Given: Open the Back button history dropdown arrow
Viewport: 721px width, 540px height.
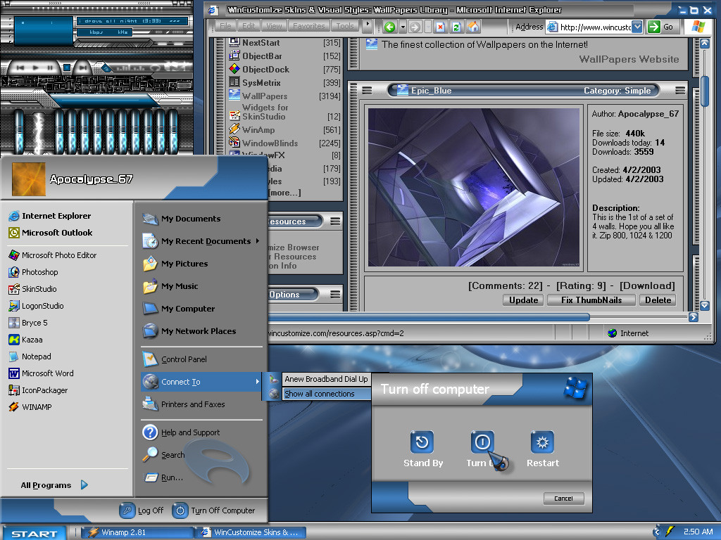Looking at the screenshot, I should [403, 27].
